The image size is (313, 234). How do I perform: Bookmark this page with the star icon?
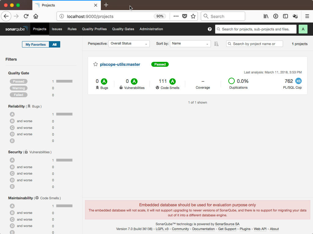193,16
